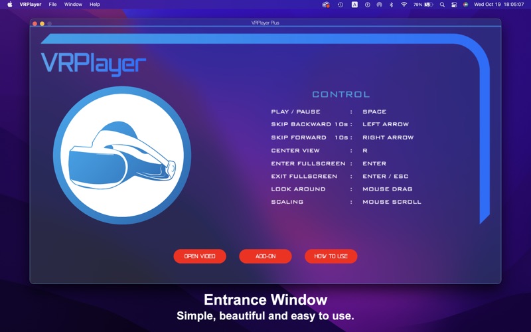Viewport: 531px width, 332px height.
Task: Click the CENTER VIEW label
Action: click(x=295, y=151)
